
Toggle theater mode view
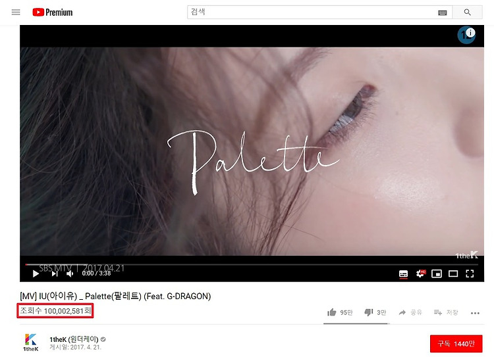pyautogui.click(x=453, y=274)
